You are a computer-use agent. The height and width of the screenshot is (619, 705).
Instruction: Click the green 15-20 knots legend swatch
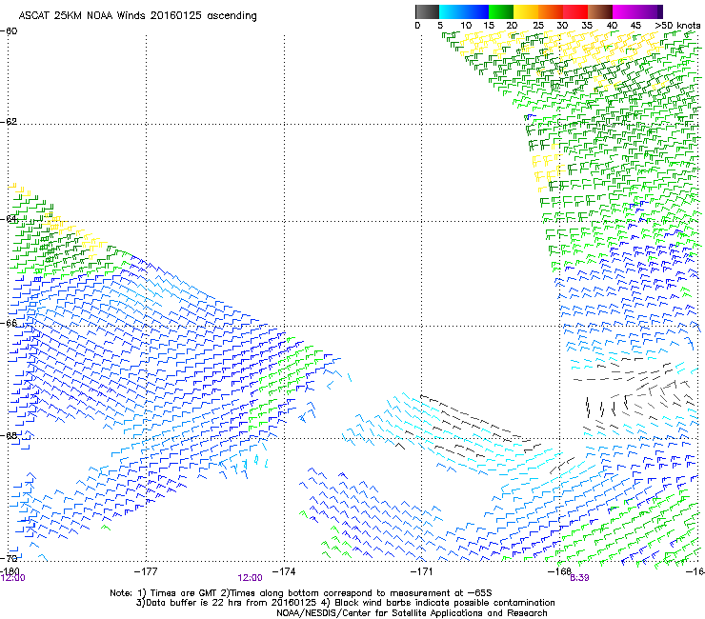coord(501,11)
